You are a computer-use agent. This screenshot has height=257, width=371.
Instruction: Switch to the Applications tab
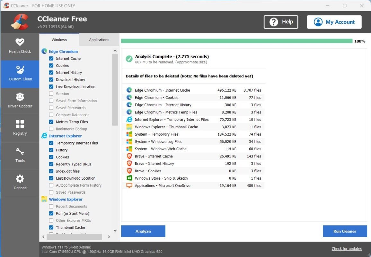click(99, 40)
